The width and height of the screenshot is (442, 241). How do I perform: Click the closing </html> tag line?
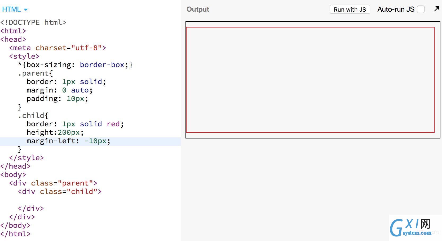15,234
